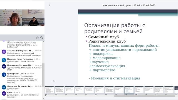Screen dimensions: 178x100
Task: Click the horizontal scrollbar under slide thumbnails
Action: [x=145, y=96]
